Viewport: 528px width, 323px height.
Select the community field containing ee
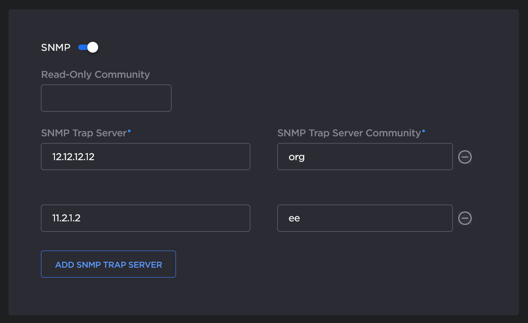pos(365,218)
